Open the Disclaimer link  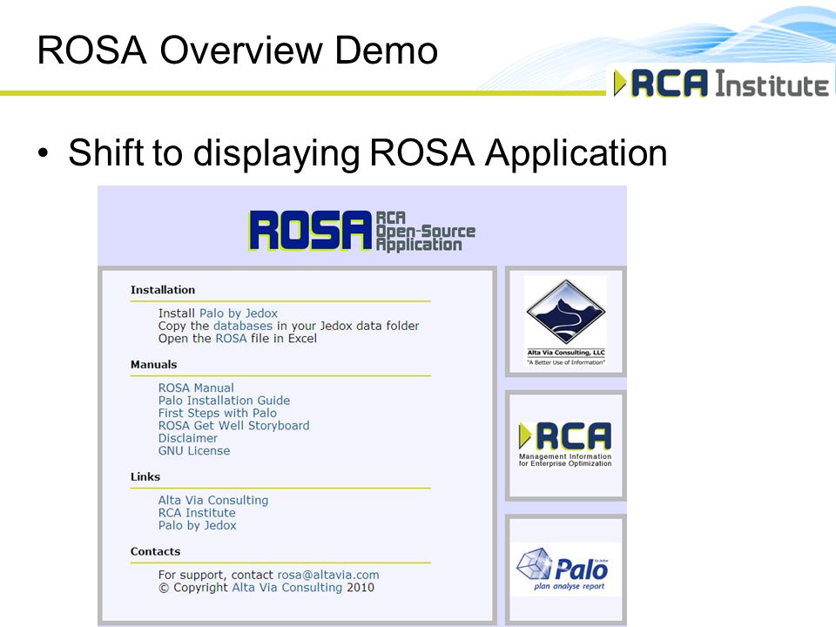click(188, 438)
